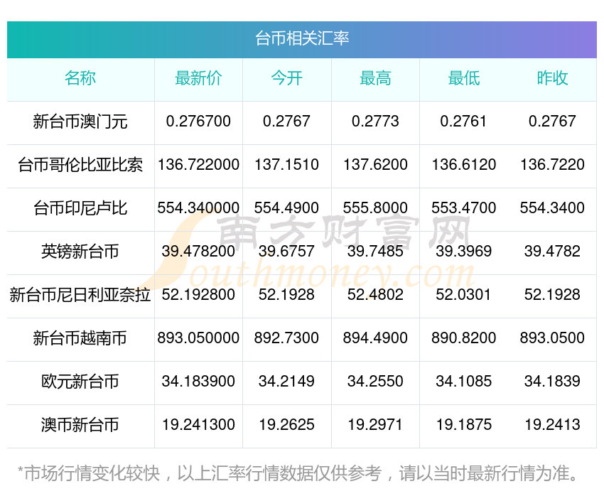Click the market disclaimer footnote text
Screen dimensions: 604x496
pyautogui.click(x=298, y=473)
